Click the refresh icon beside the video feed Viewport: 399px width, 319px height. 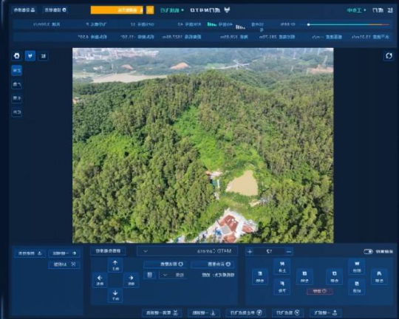(x=389, y=55)
